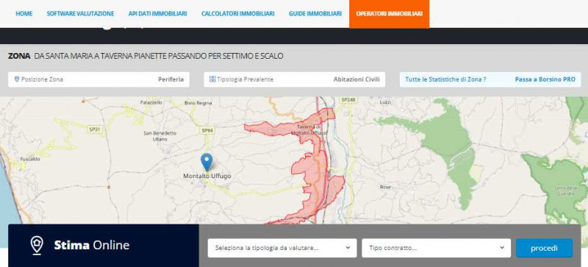This screenshot has height=267, width=588.
Task: Click the Tipologia Prevalente grid icon
Action: point(212,79)
